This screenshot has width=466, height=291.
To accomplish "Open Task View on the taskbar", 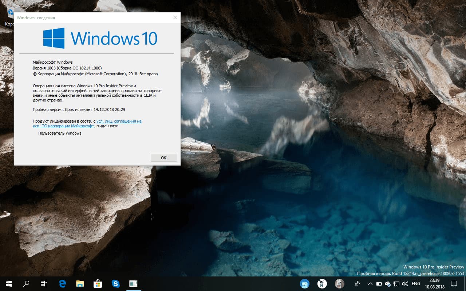I will [43, 283].
